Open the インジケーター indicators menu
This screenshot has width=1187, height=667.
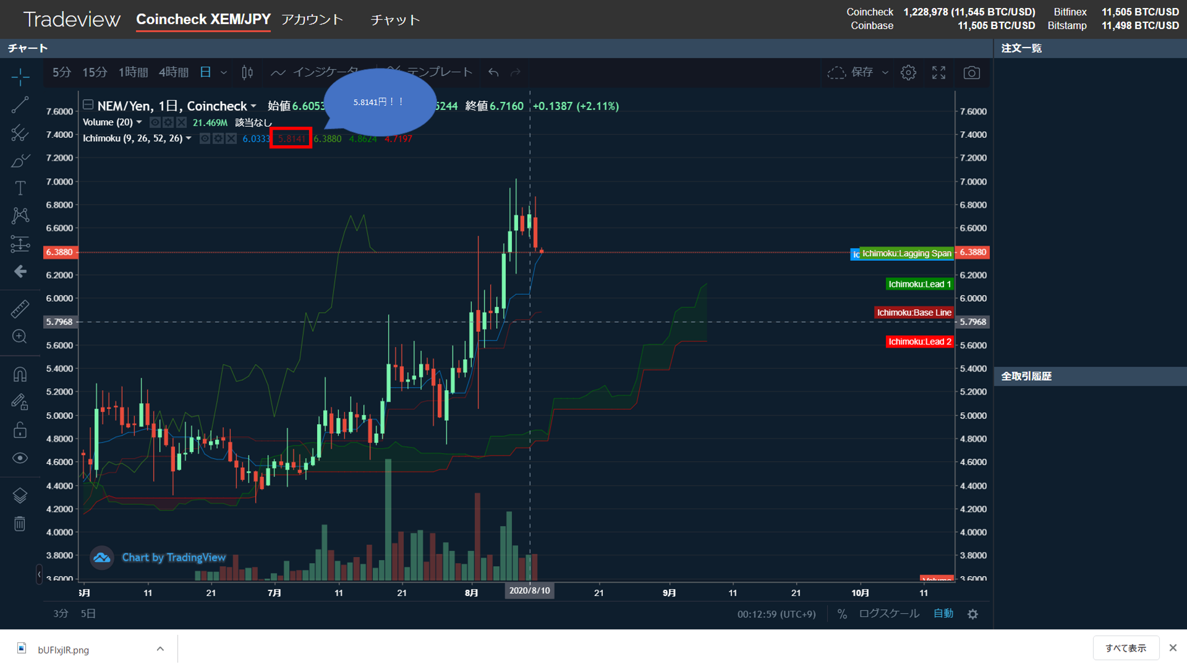314,72
